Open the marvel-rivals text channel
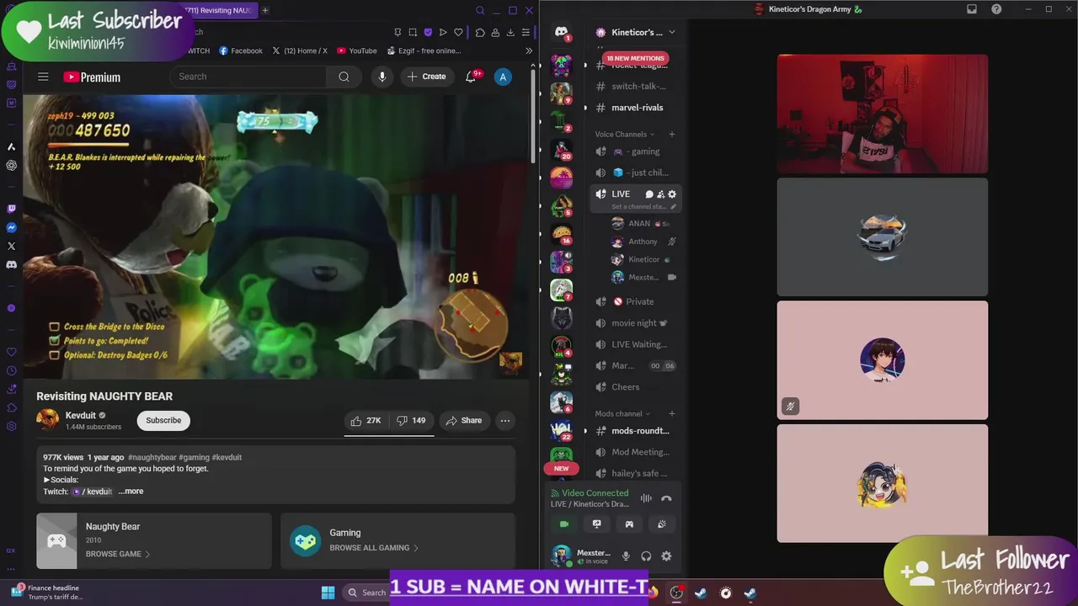 click(636, 108)
